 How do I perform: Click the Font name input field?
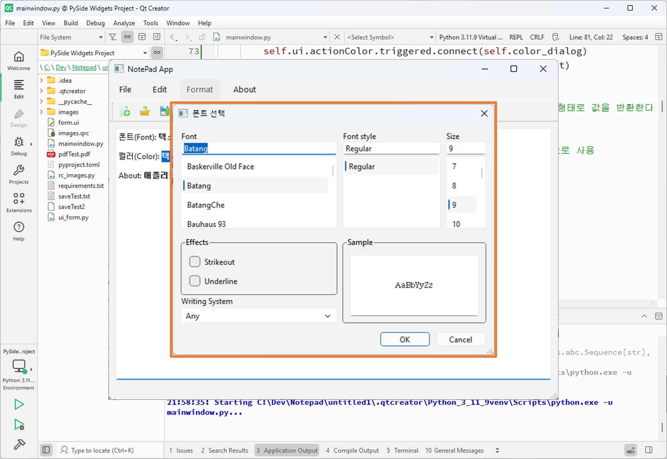click(x=259, y=148)
